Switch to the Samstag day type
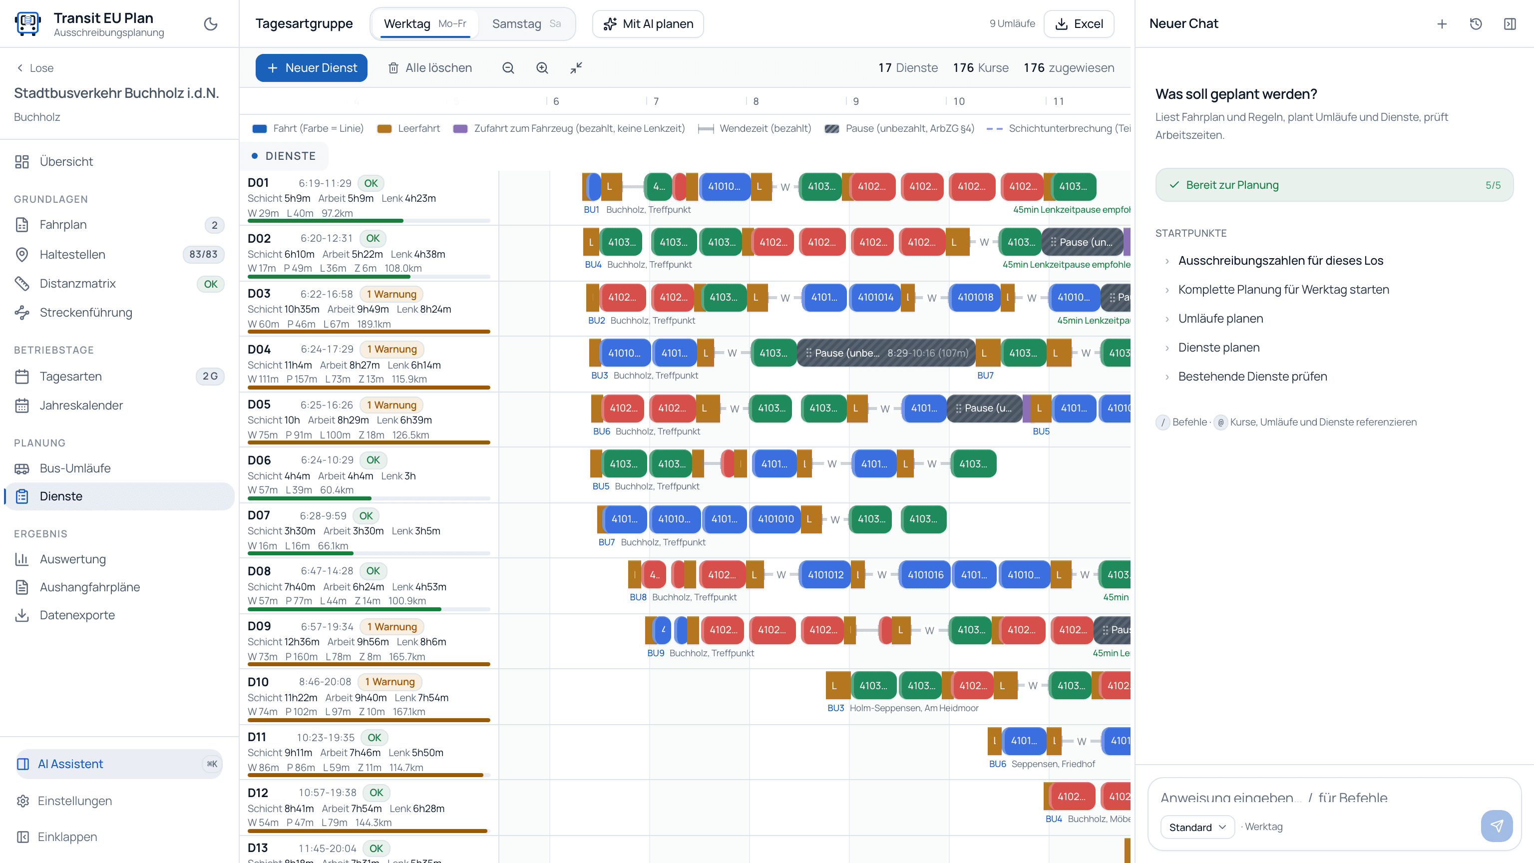1534x863 pixels. (526, 24)
